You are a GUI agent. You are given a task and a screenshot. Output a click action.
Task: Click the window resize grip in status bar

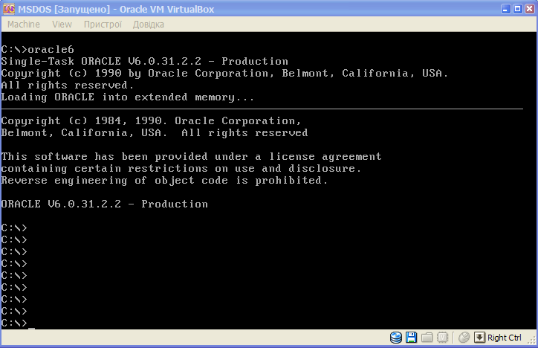pyautogui.click(x=532, y=341)
